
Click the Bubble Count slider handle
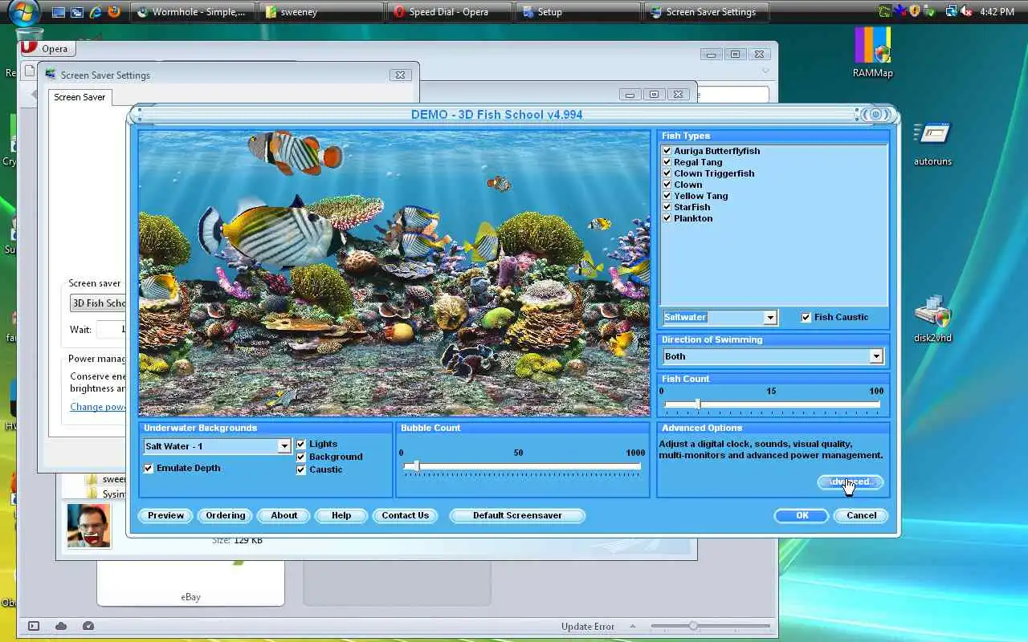(416, 465)
